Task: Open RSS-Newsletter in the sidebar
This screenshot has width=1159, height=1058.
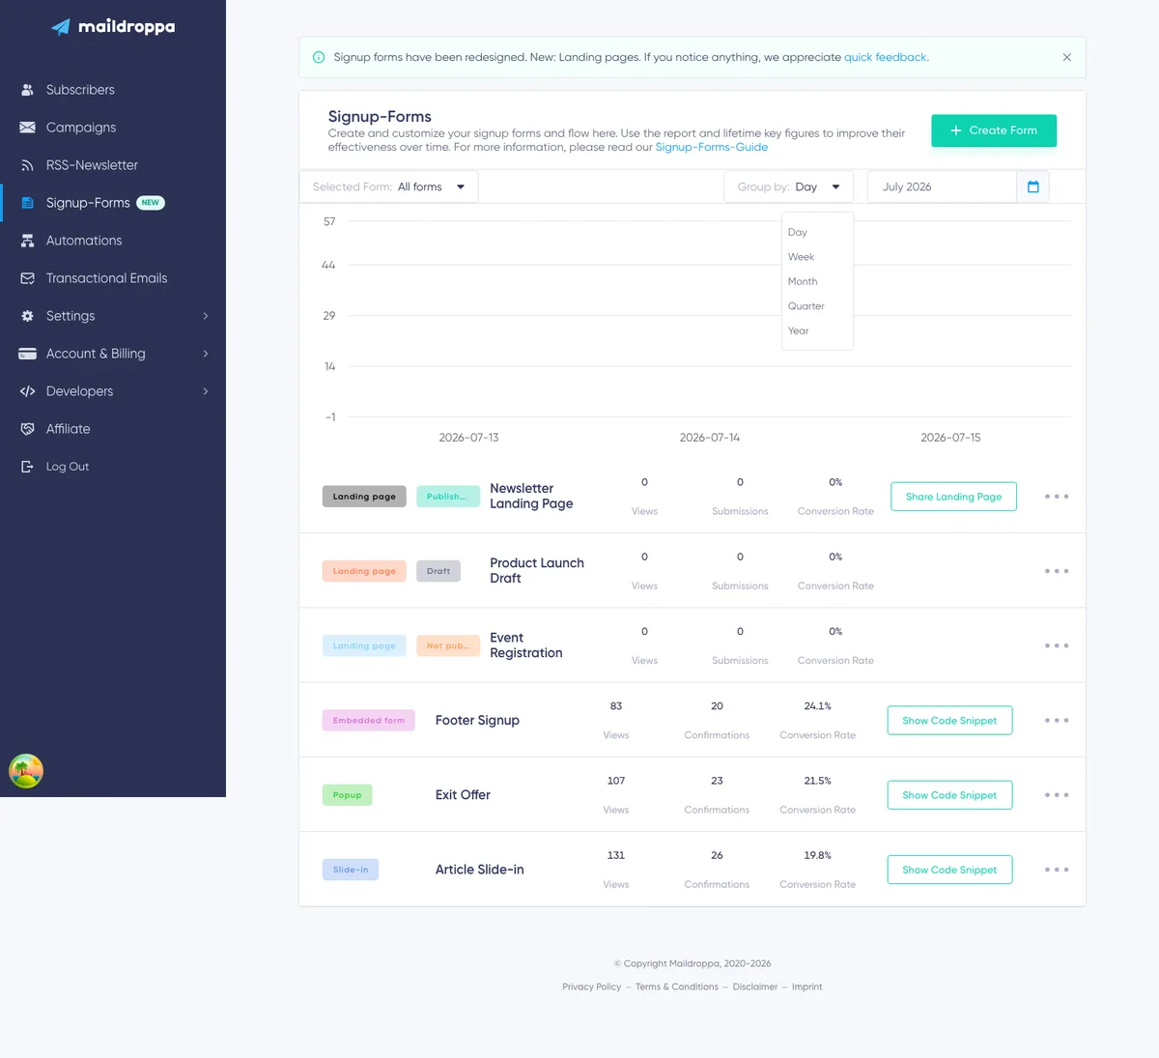Action: click(x=92, y=165)
